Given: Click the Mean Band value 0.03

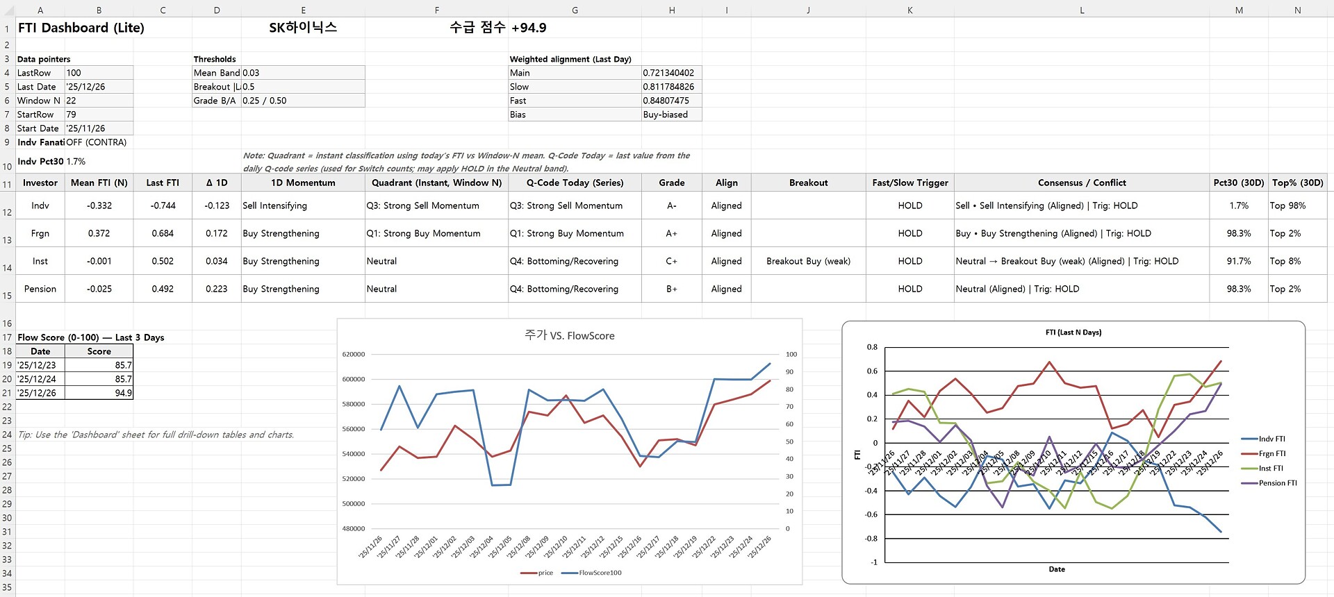Looking at the screenshot, I should (302, 73).
